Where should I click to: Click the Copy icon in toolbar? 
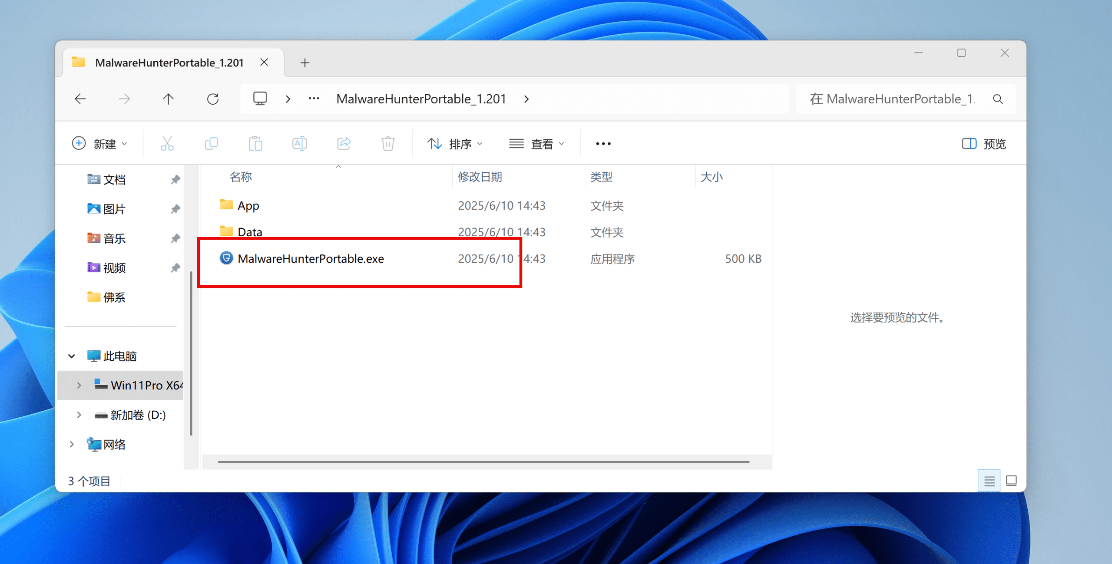click(211, 144)
